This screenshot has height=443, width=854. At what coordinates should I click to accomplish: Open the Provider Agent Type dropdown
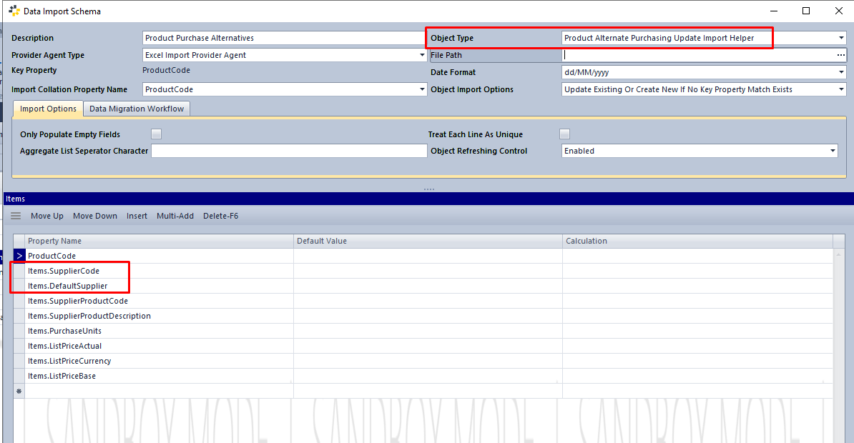point(421,55)
